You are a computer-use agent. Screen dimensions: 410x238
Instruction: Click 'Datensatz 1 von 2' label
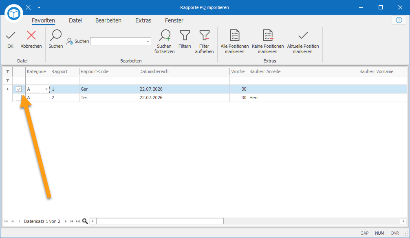click(42, 221)
